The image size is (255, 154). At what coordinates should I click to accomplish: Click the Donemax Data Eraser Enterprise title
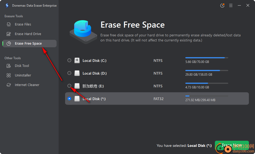(35, 6)
